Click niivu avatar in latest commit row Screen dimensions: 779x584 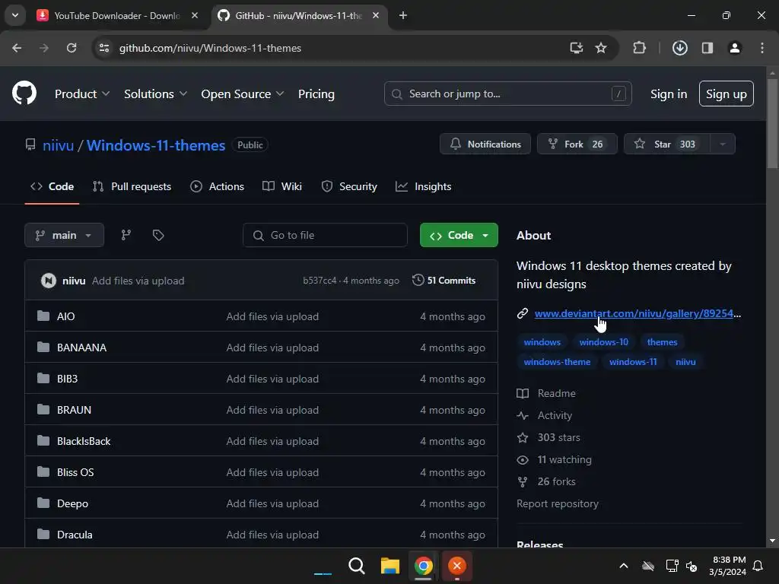pyautogui.click(x=48, y=281)
